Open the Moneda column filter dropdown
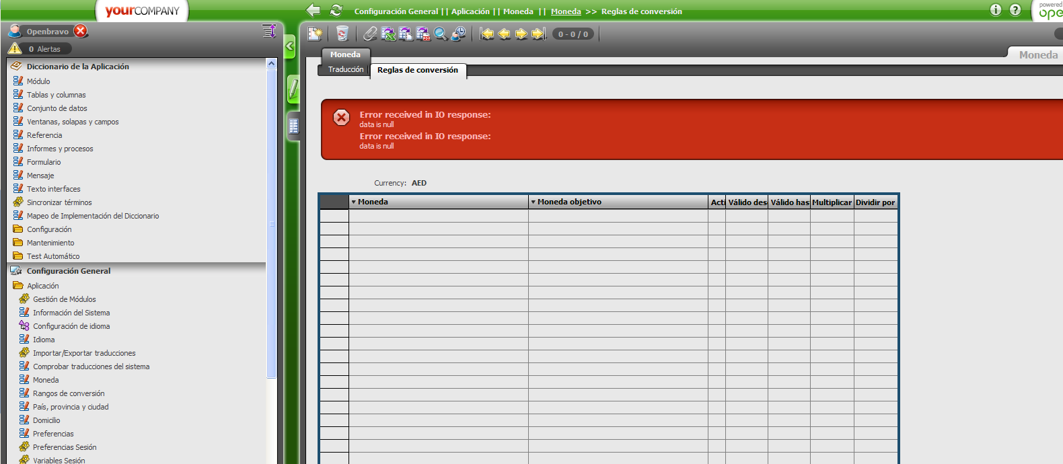This screenshot has height=464, width=1063. click(x=354, y=202)
